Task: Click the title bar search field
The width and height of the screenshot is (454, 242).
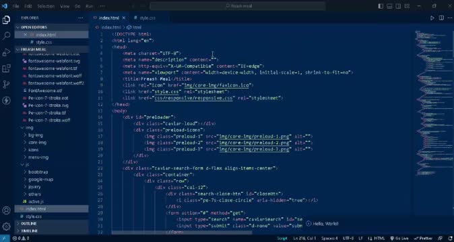Action: (x=238, y=6)
